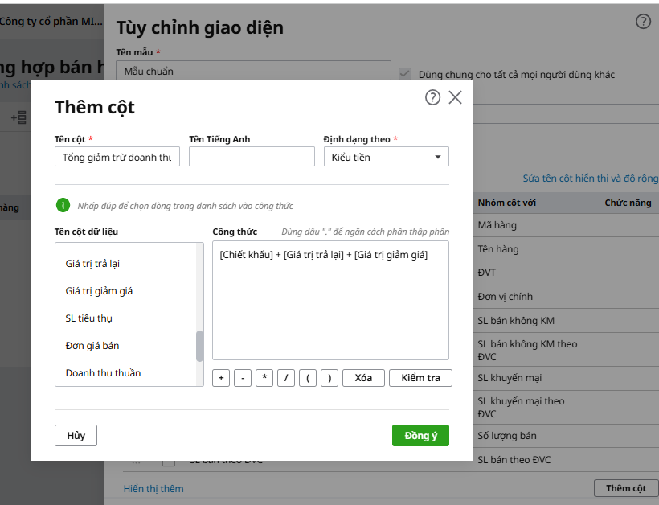This screenshot has height=505, width=659.
Task: Click the Tên Tiếng Anh input field
Action: [252, 157]
